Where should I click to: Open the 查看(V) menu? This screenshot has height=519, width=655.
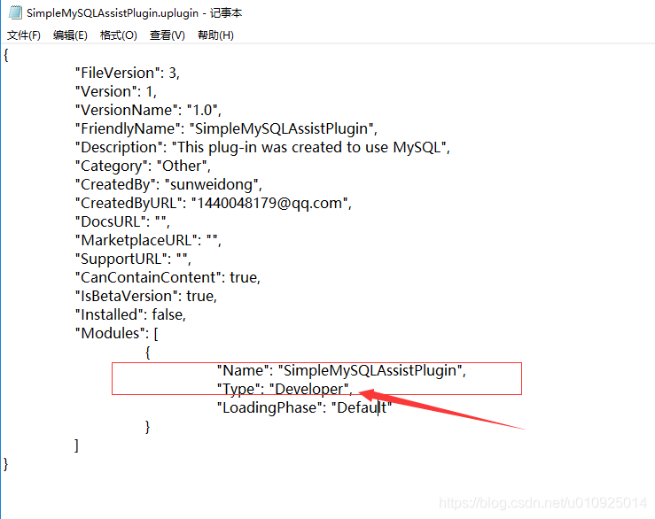click(168, 35)
